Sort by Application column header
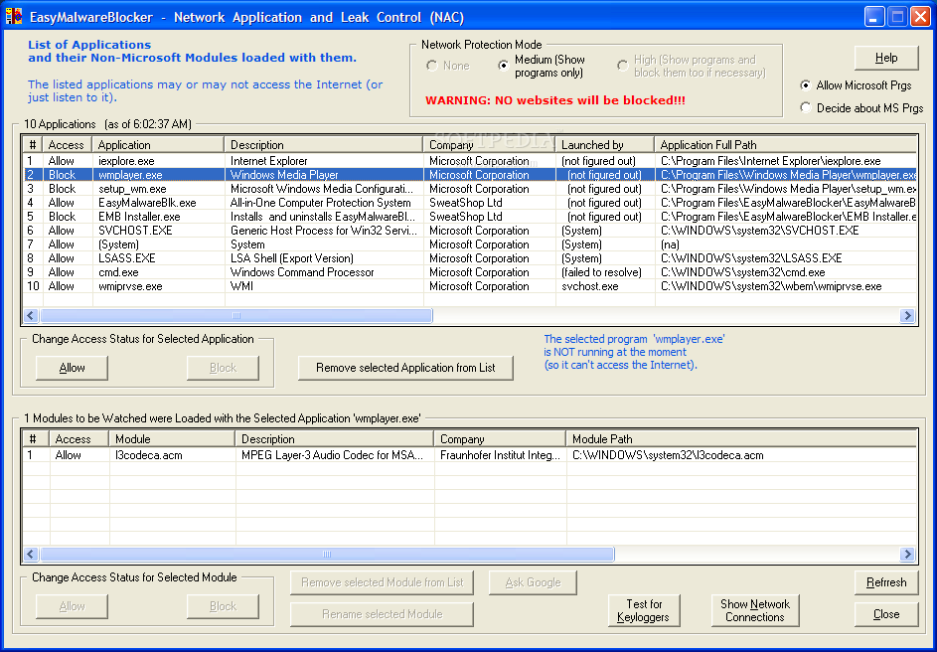Viewport: 937px width, 652px height. (x=158, y=145)
